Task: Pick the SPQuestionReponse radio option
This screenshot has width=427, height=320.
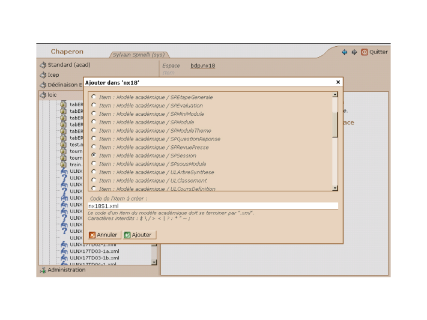Action: coord(94,138)
